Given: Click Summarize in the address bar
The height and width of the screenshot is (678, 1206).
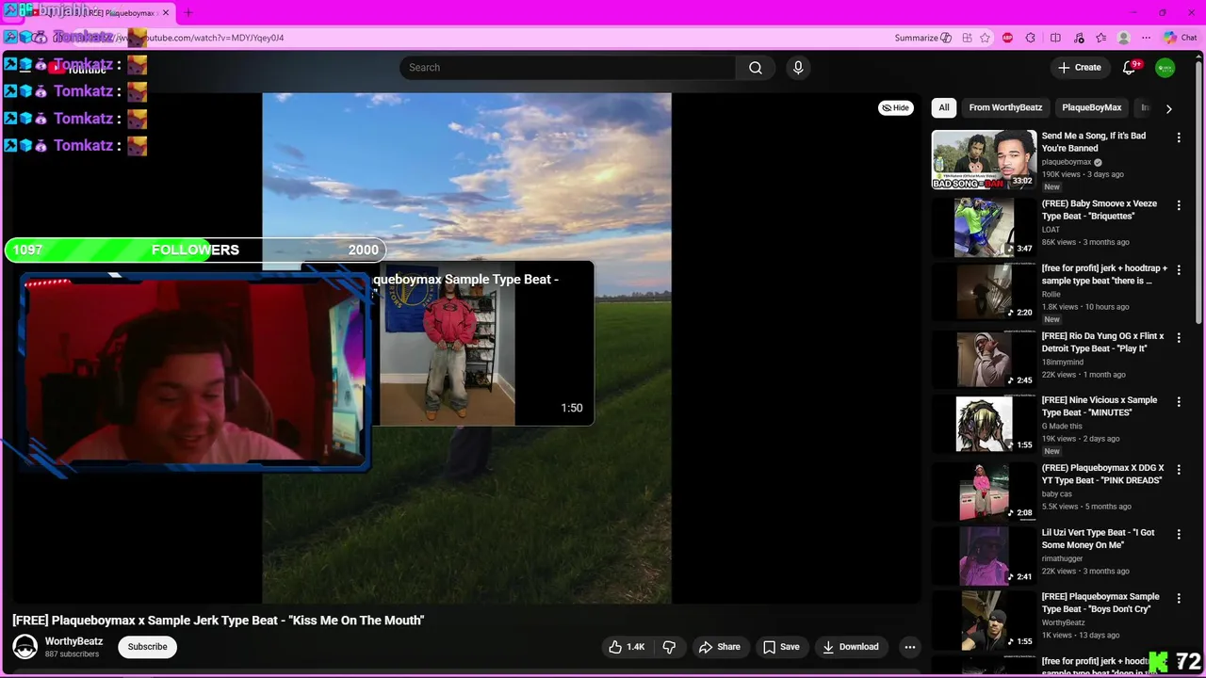Looking at the screenshot, I should pyautogui.click(x=922, y=38).
